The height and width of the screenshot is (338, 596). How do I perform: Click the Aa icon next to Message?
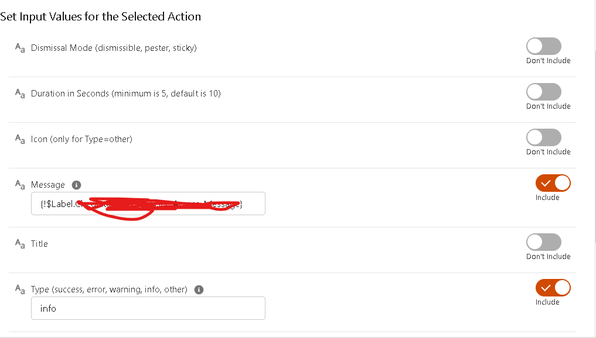pyautogui.click(x=20, y=185)
